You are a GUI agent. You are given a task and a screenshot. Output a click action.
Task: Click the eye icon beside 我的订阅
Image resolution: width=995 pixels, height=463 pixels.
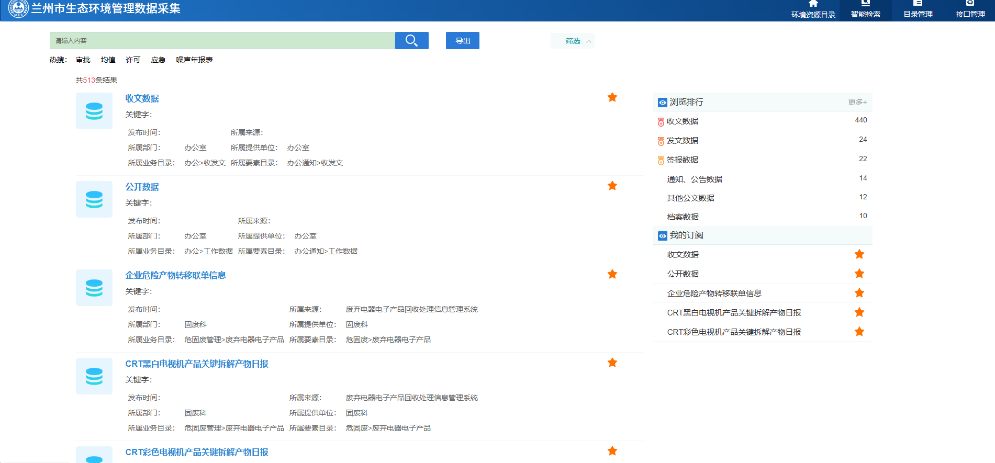663,236
